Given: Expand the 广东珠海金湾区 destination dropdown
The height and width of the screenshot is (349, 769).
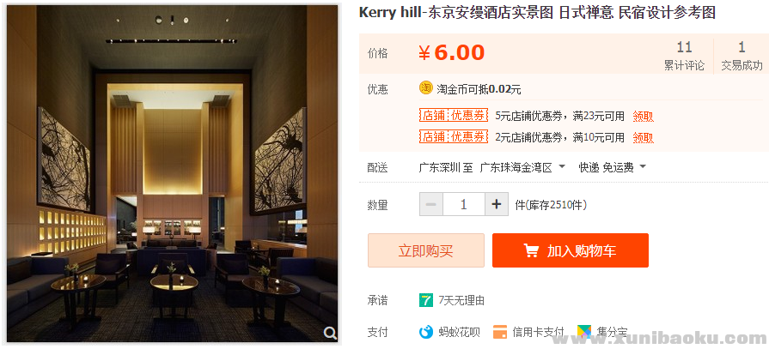Looking at the screenshot, I should [x=522, y=167].
